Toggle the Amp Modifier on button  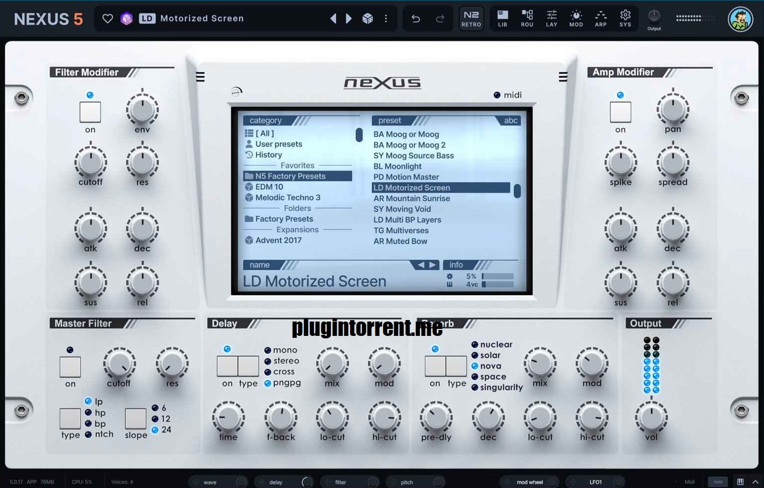[620, 112]
